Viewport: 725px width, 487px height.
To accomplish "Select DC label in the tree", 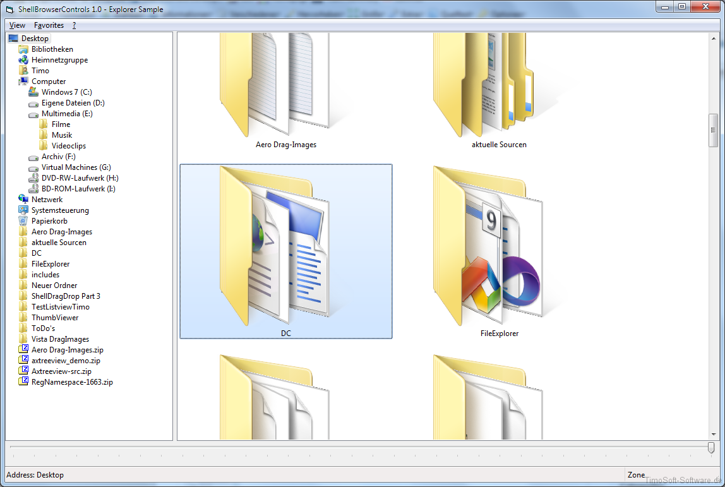I will coord(37,253).
